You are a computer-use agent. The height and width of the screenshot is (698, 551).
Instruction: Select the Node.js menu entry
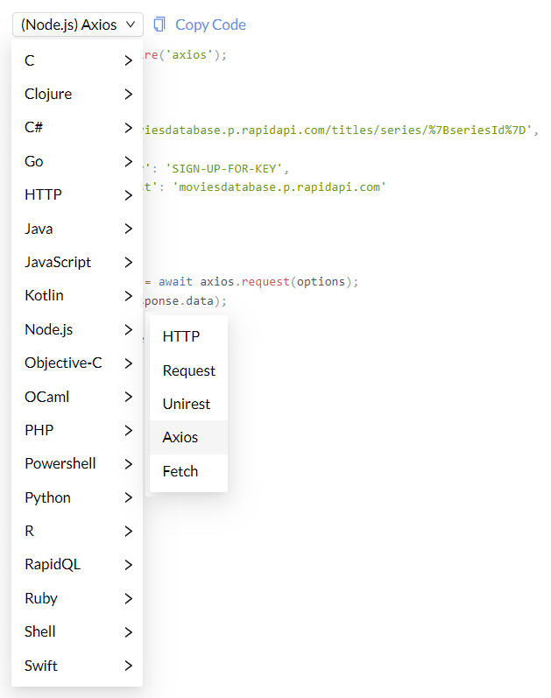pyautogui.click(x=77, y=329)
